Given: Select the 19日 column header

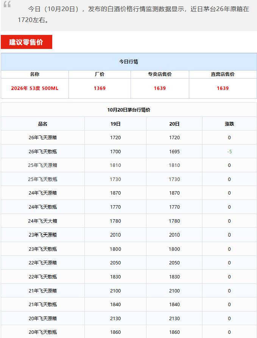Looking at the screenshot, I should click(x=115, y=124).
